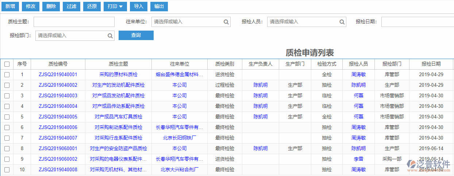
Task: Select 全检 cell in row 5
Action: (327, 117)
